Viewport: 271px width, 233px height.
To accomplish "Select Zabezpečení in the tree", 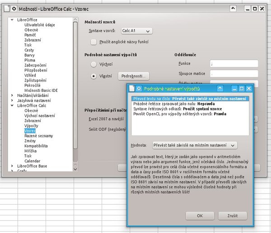I will point(35,65).
